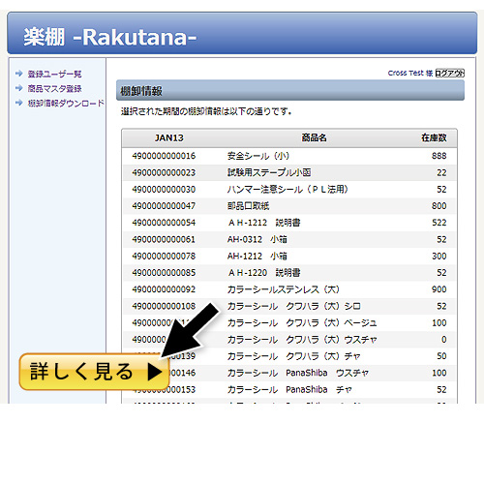Click the yellow 詳しく見る button
This screenshot has height=484, width=484.
coord(94,372)
